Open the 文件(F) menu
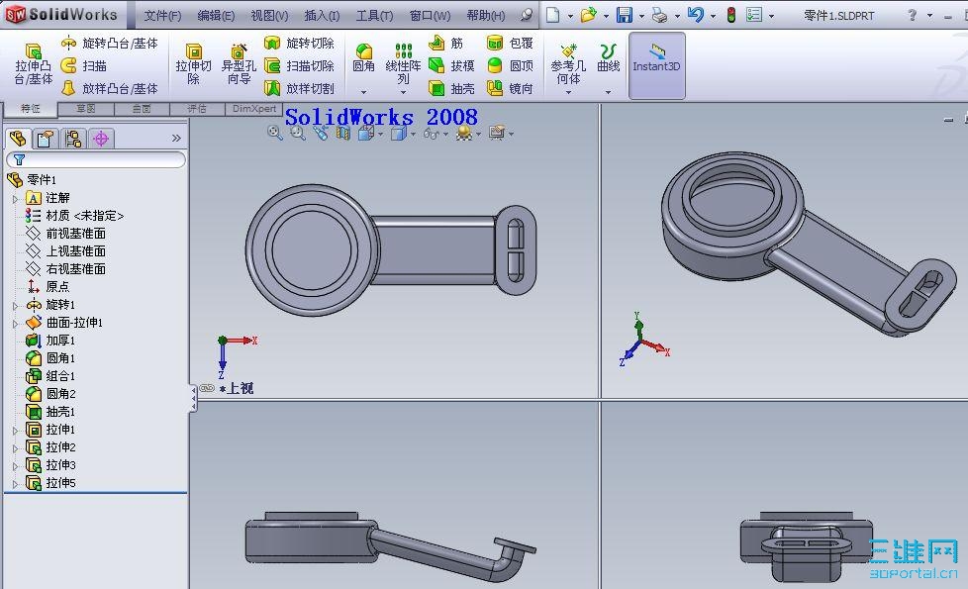 [162, 16]
